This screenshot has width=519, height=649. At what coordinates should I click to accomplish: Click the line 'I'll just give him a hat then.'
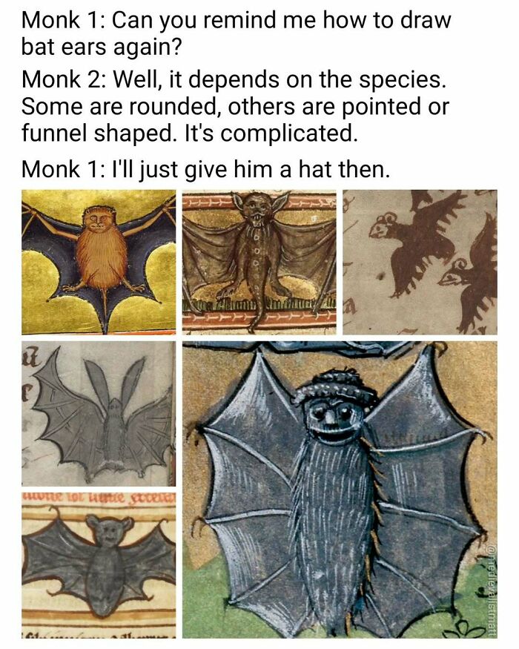[x=251, y=169]
